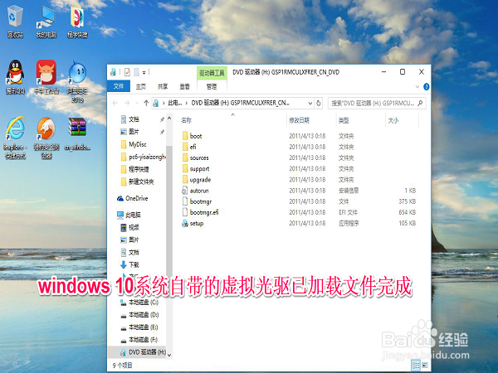Open recent locations dropdown arrow
Screen dimensions: 498x373
coord(137,103)
